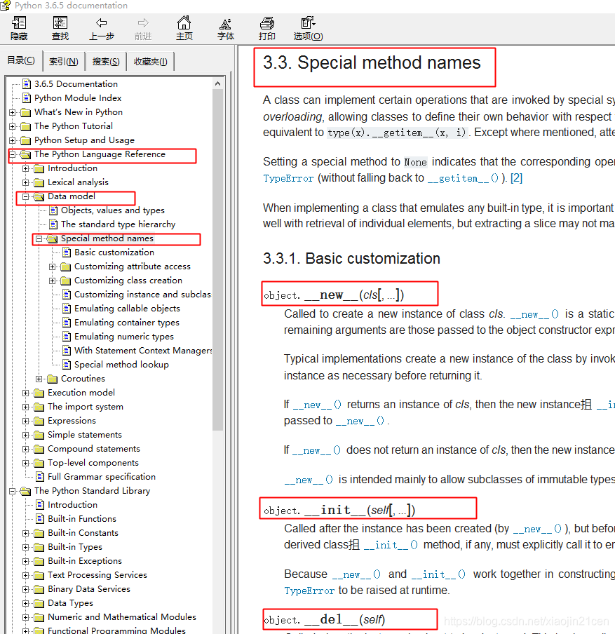The height and width of the screenshot is (634, 615).
Task: Go back with 上一步 toolbar button
Action: pos(102,28)
